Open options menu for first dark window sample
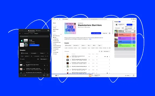This screenshot has width=155, height=96. [x=47, y=65]
